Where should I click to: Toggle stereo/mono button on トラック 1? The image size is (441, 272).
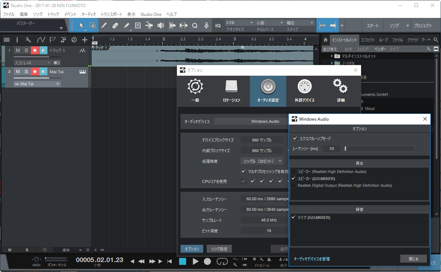point(57,63)
